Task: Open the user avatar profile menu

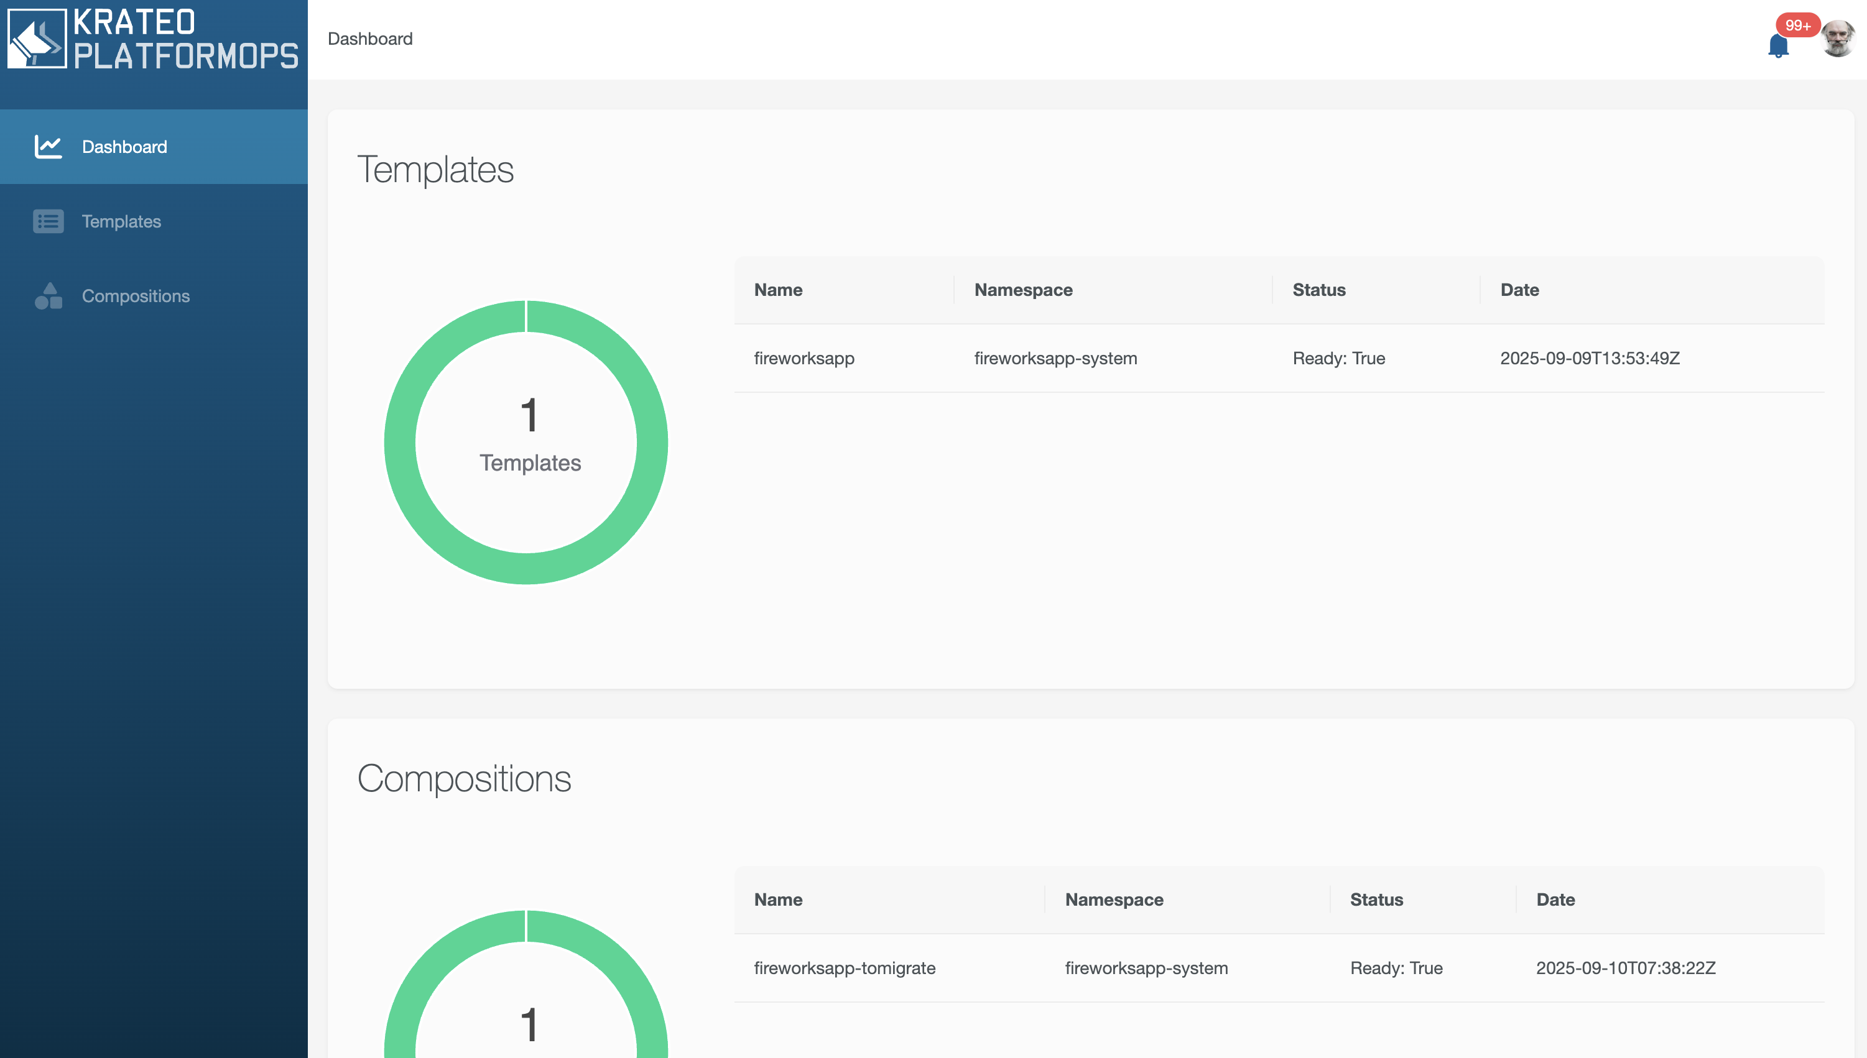Action: (x=1837, y=39)
